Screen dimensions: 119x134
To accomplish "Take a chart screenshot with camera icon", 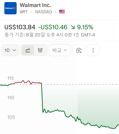I will coord(79,50).
